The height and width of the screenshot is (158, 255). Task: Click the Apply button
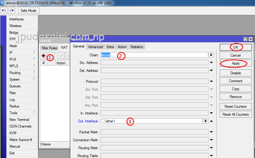(x=236, y=63)
